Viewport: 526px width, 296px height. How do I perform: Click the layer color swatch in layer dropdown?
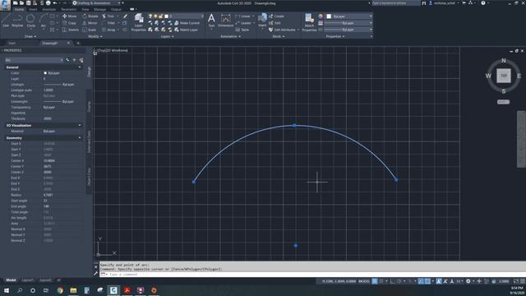tap(166, 16)
